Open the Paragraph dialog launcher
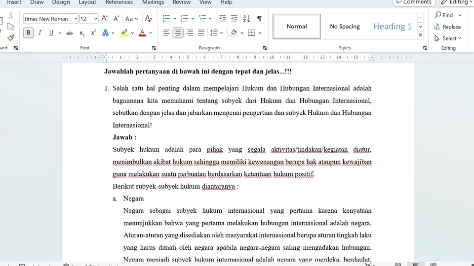The width and height of the screenshot is (474, 266). click(265, 48)
